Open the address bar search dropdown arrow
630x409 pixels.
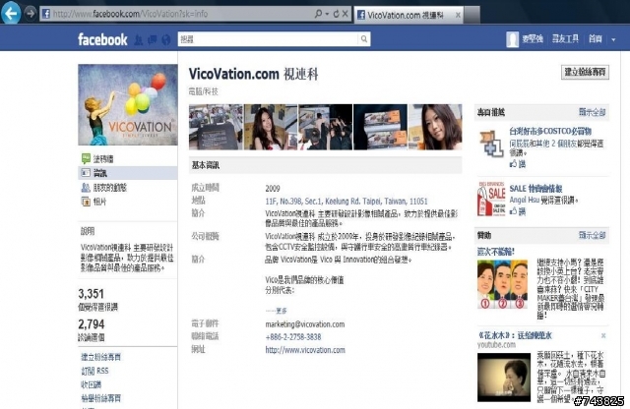(x=327, y=14)
